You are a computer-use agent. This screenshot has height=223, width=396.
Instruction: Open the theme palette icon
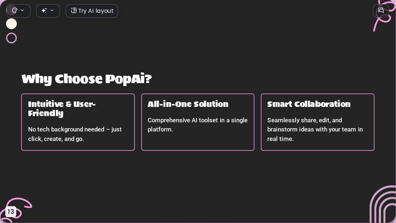[15, 11]
